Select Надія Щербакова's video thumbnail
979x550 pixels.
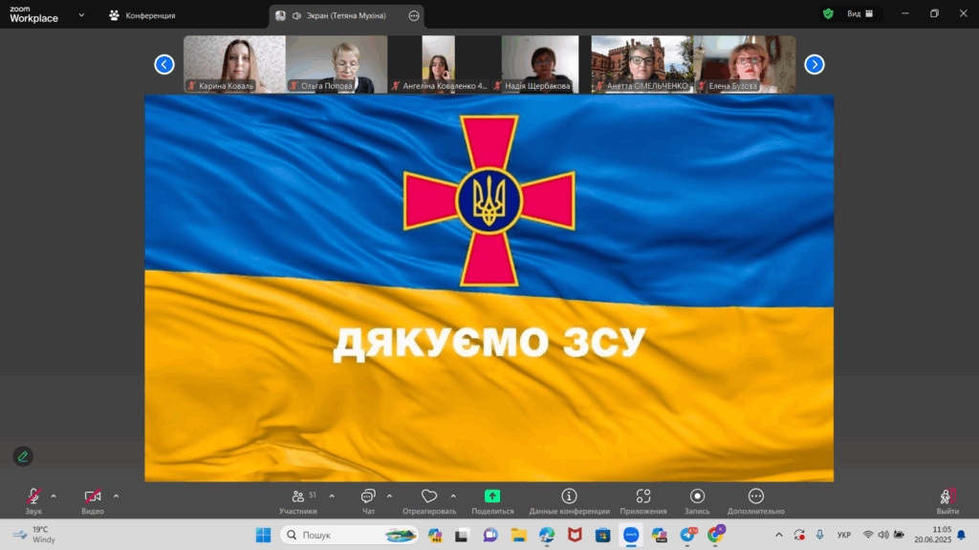coord(540,64)
